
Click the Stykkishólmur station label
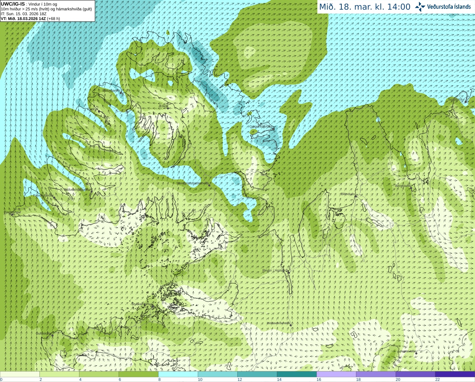point(142,304)
